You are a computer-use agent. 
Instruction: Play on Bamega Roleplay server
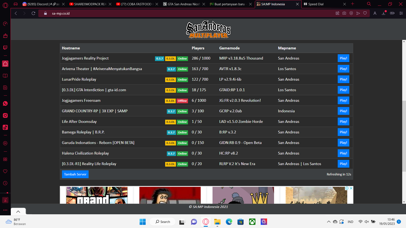click(x=343, y=132)
